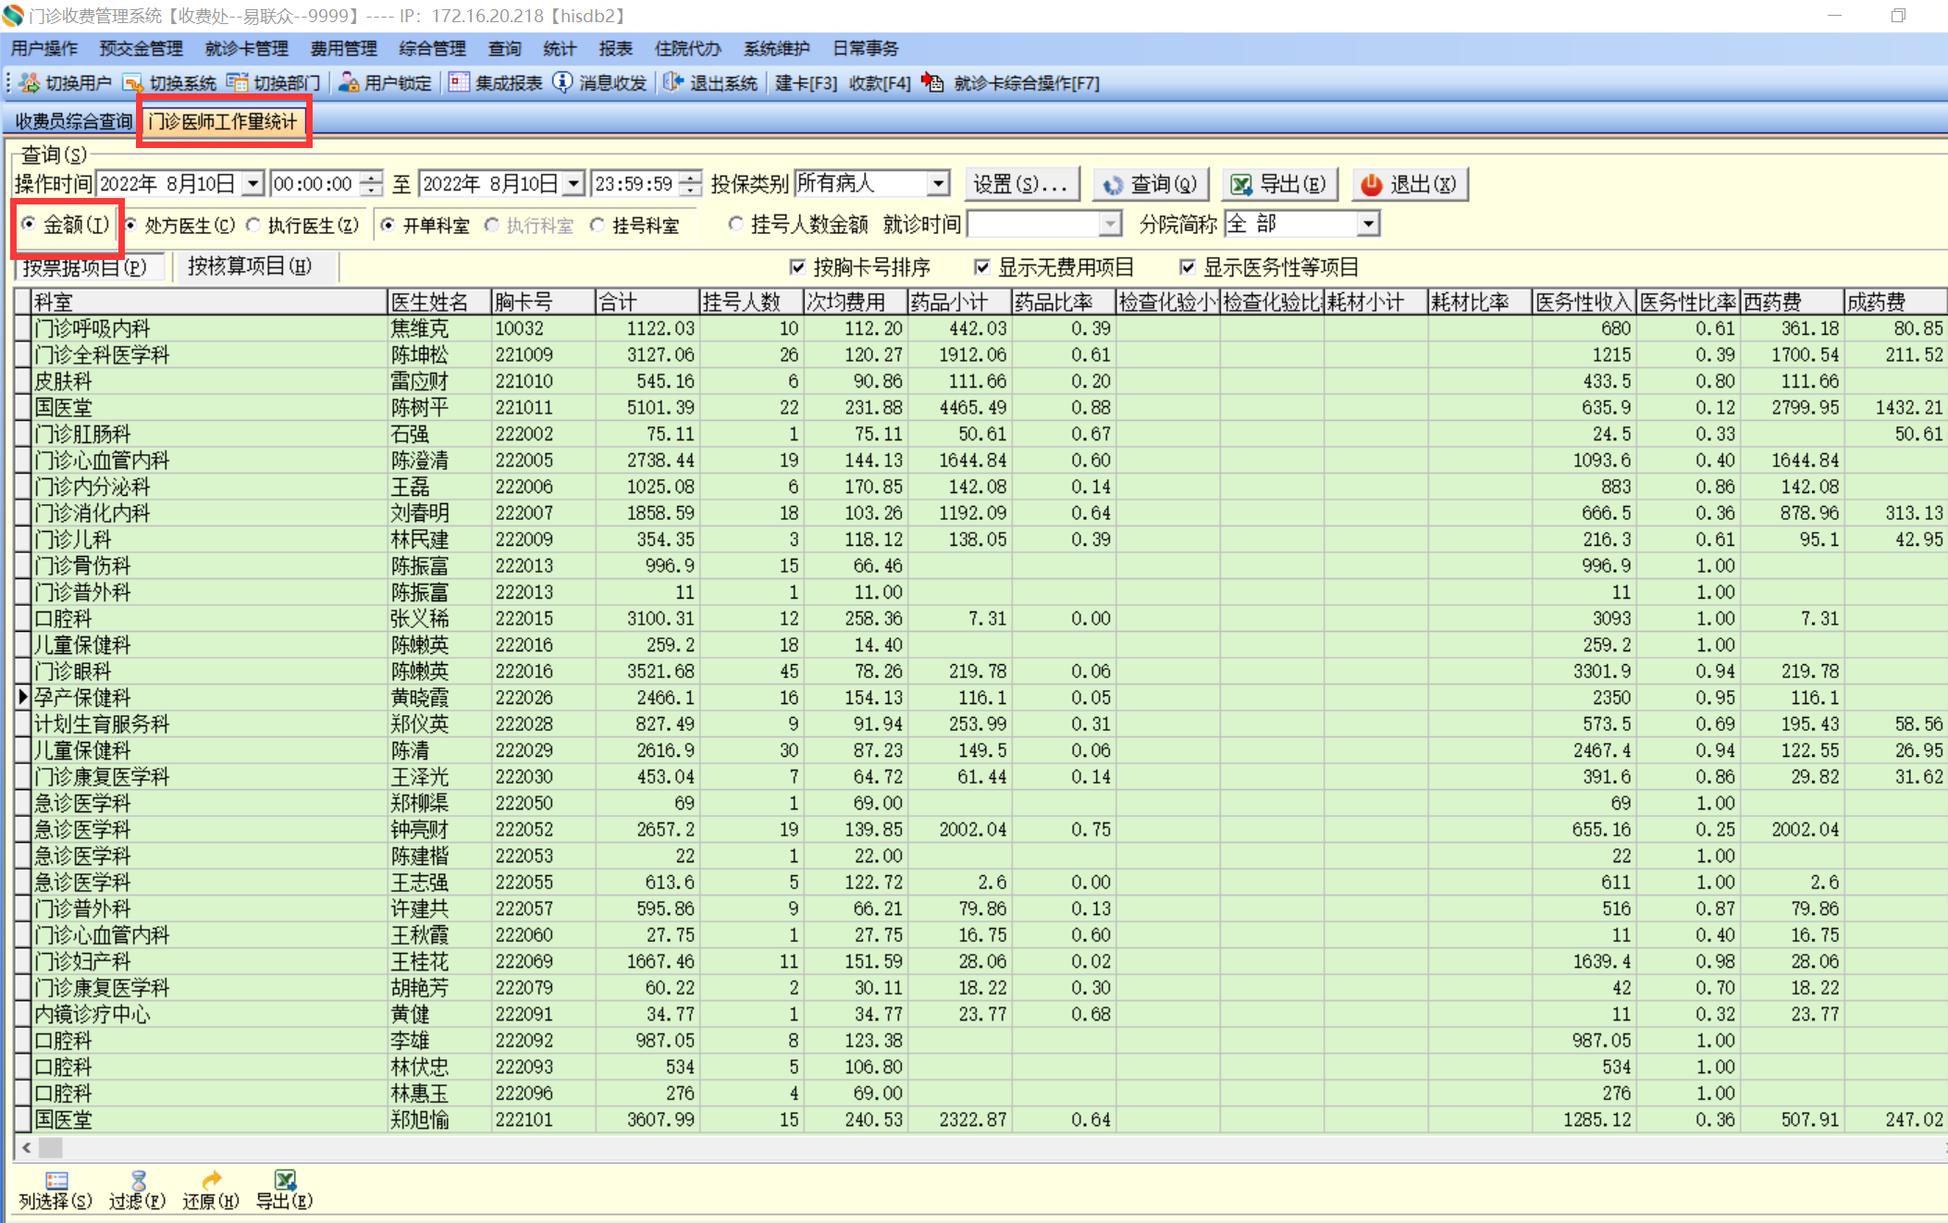Click the 过滤 filter hourglass icon

pos(138,1180)
